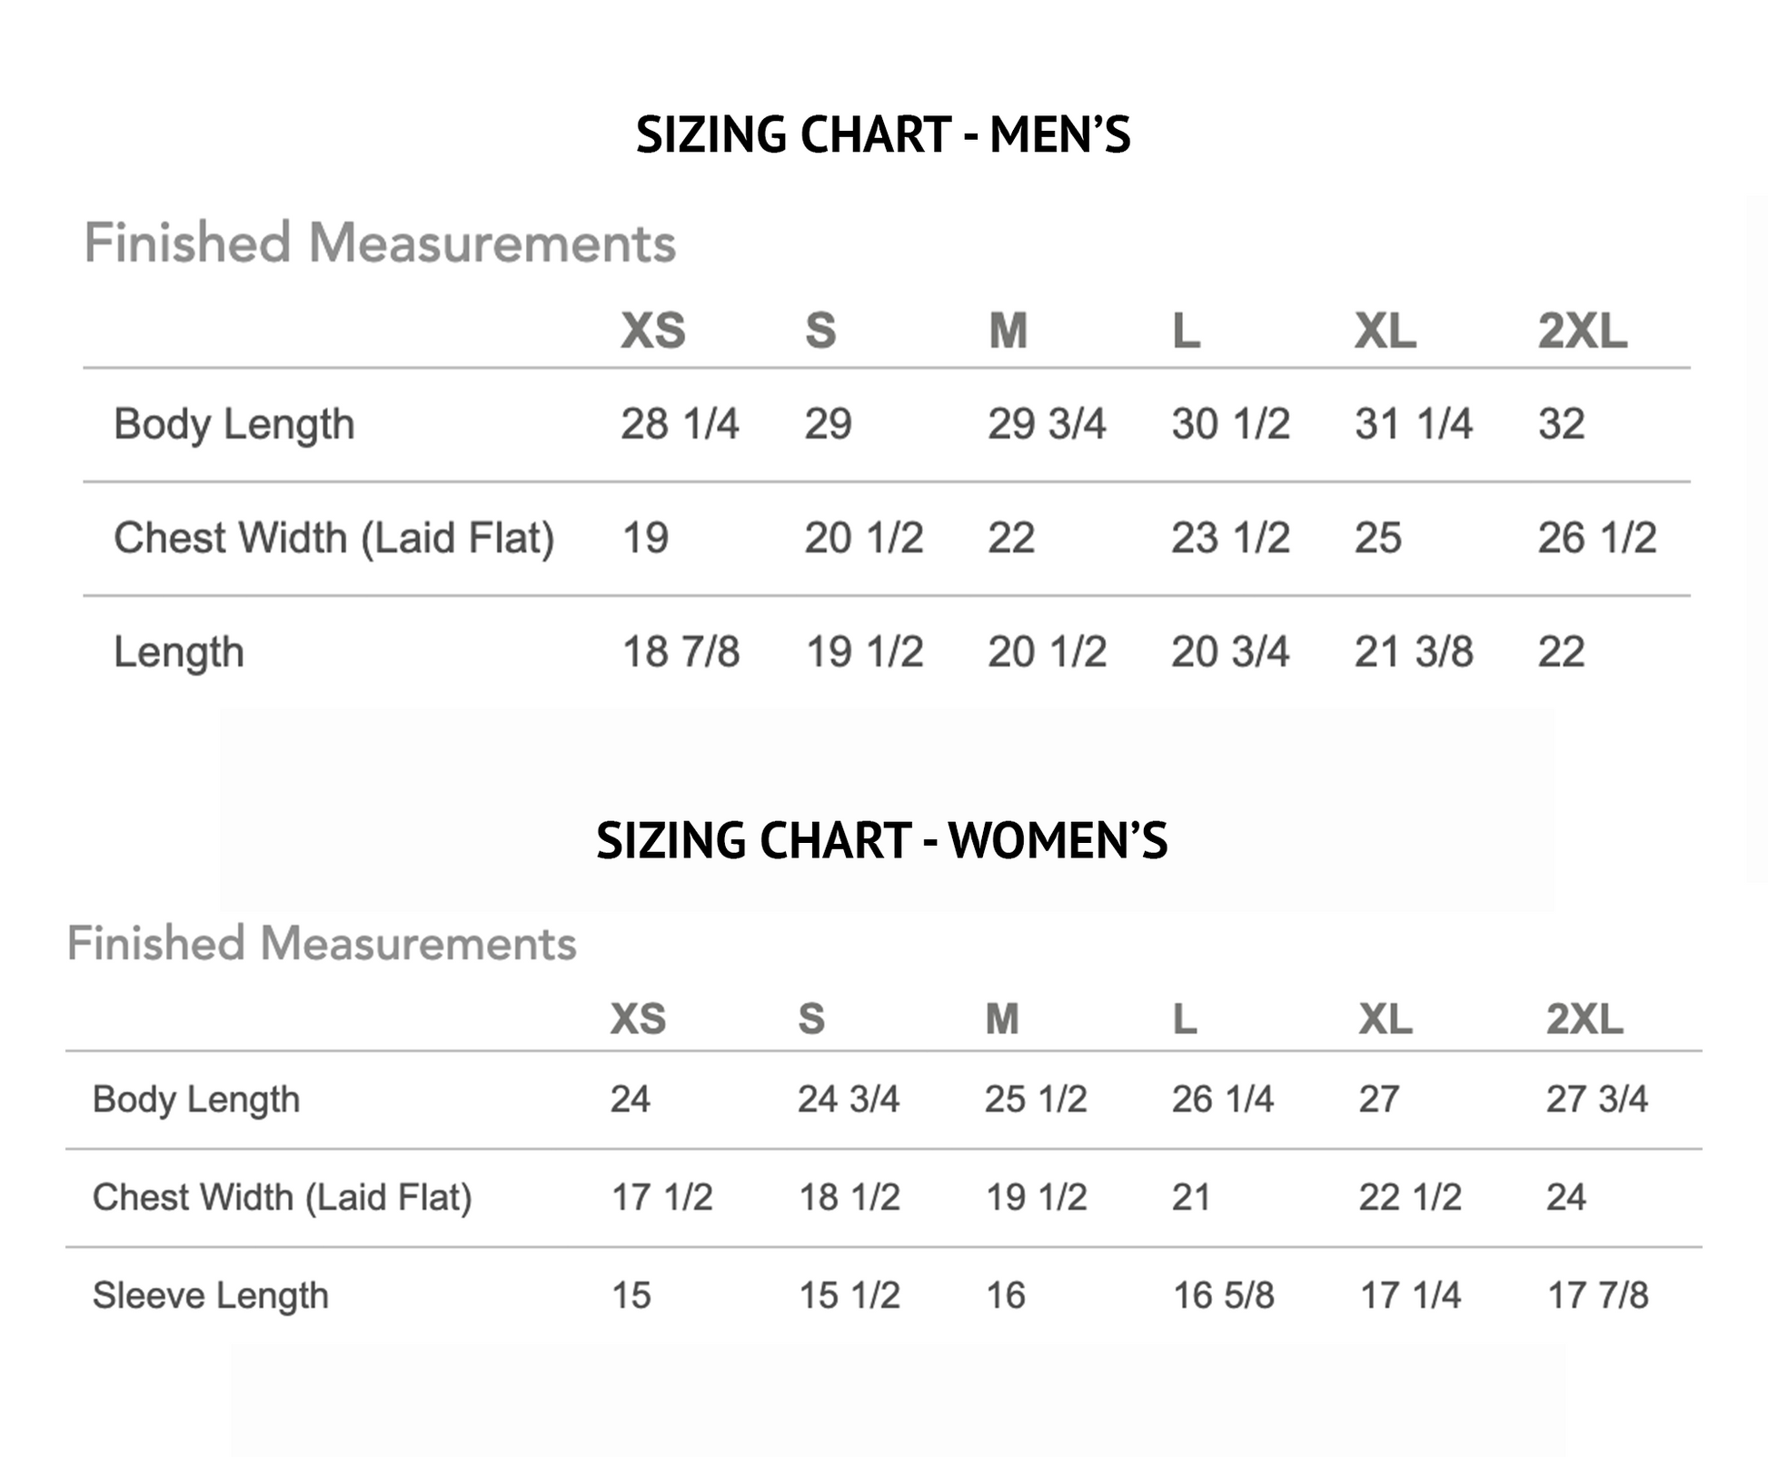Select the 28 1/4 body length value
1768x1457 pixels.
click(x=680, y=424)
